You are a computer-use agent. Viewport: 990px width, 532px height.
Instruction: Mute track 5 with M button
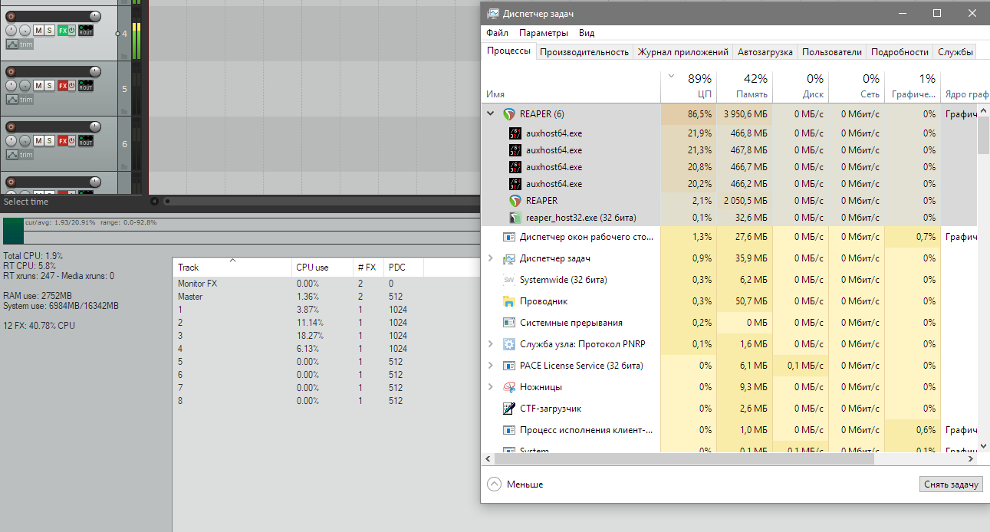click(x=38, y=85)
